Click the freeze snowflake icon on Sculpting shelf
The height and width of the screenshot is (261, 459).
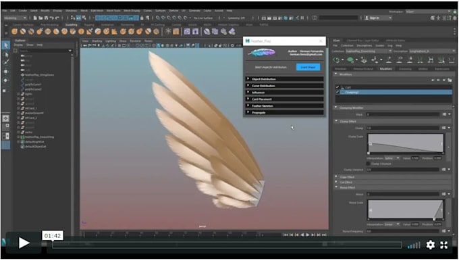click(168, 31)
